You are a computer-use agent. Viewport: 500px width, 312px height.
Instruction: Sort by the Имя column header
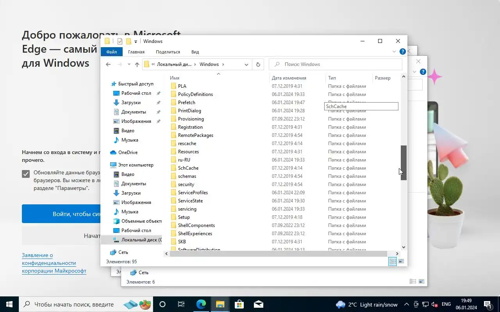(175, 78)
